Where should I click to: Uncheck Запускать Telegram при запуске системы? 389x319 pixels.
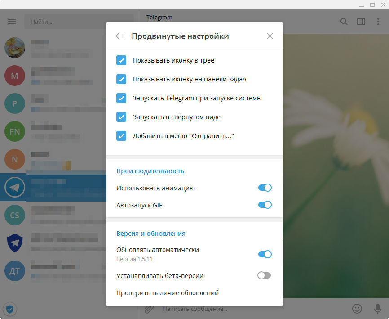[121, 98]
